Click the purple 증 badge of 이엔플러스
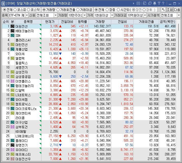 pos(12,81)
